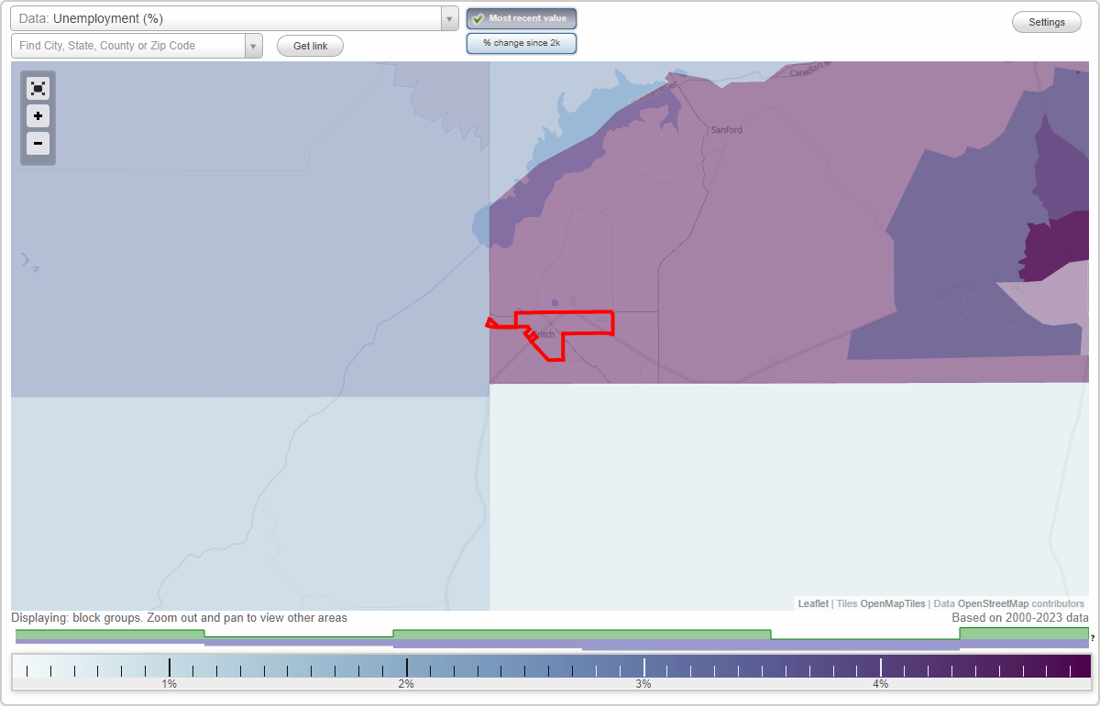The image size is (1100, 706).
Task: Open the OpenMapTiles tiles link
Action: [x=892, y=603]
